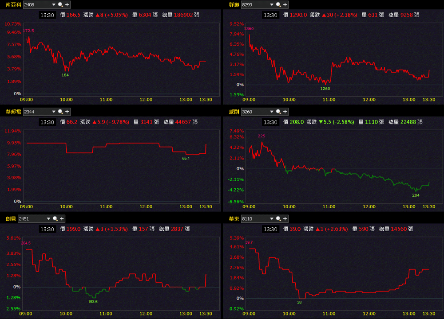
Task: Click the 13:30 time box in the 2408 panel
Action: pyautogui.click(x=47, y=15)
